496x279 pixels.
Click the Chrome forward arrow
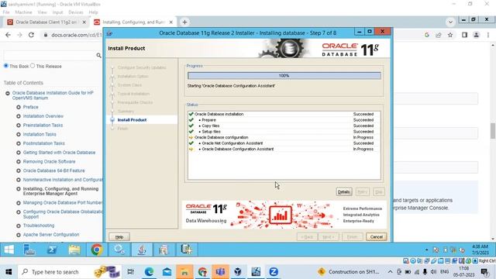pyautogui.click(x=19, y=35)
